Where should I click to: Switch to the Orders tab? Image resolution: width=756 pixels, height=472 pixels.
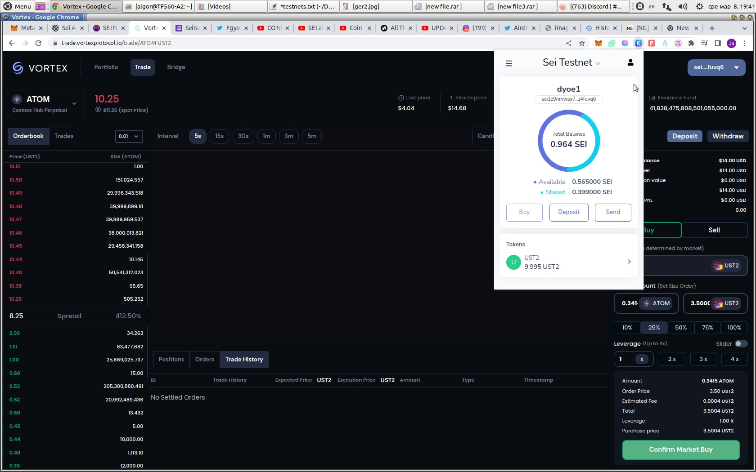[205, 360]
